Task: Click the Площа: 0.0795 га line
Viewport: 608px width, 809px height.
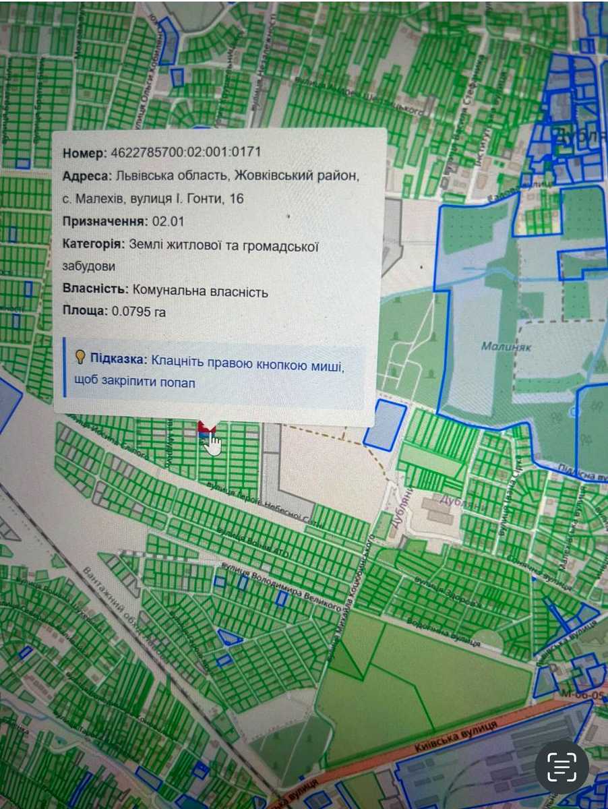Action: pos(114,311)
